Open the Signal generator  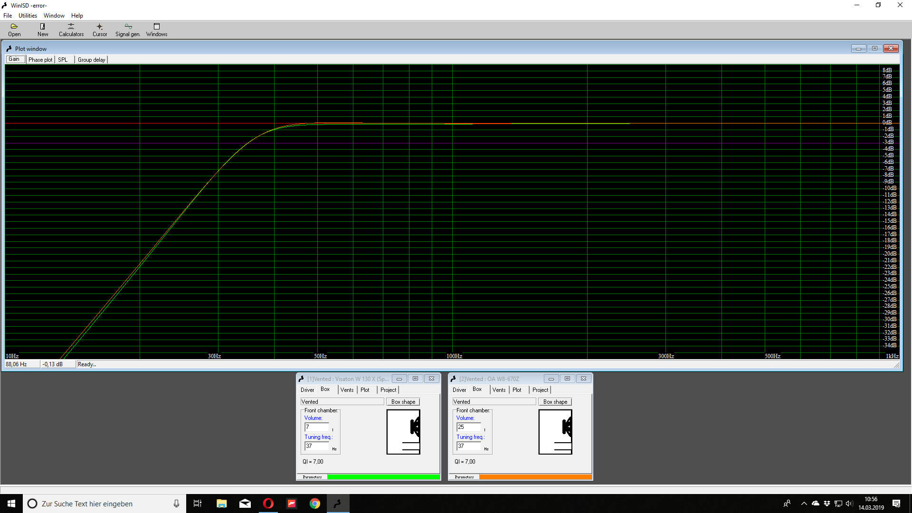tap(128, 29)
